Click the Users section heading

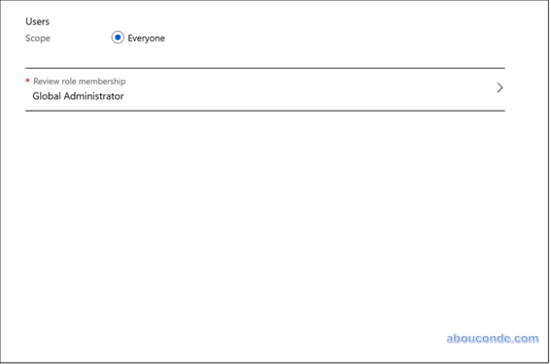pos(37,22)
